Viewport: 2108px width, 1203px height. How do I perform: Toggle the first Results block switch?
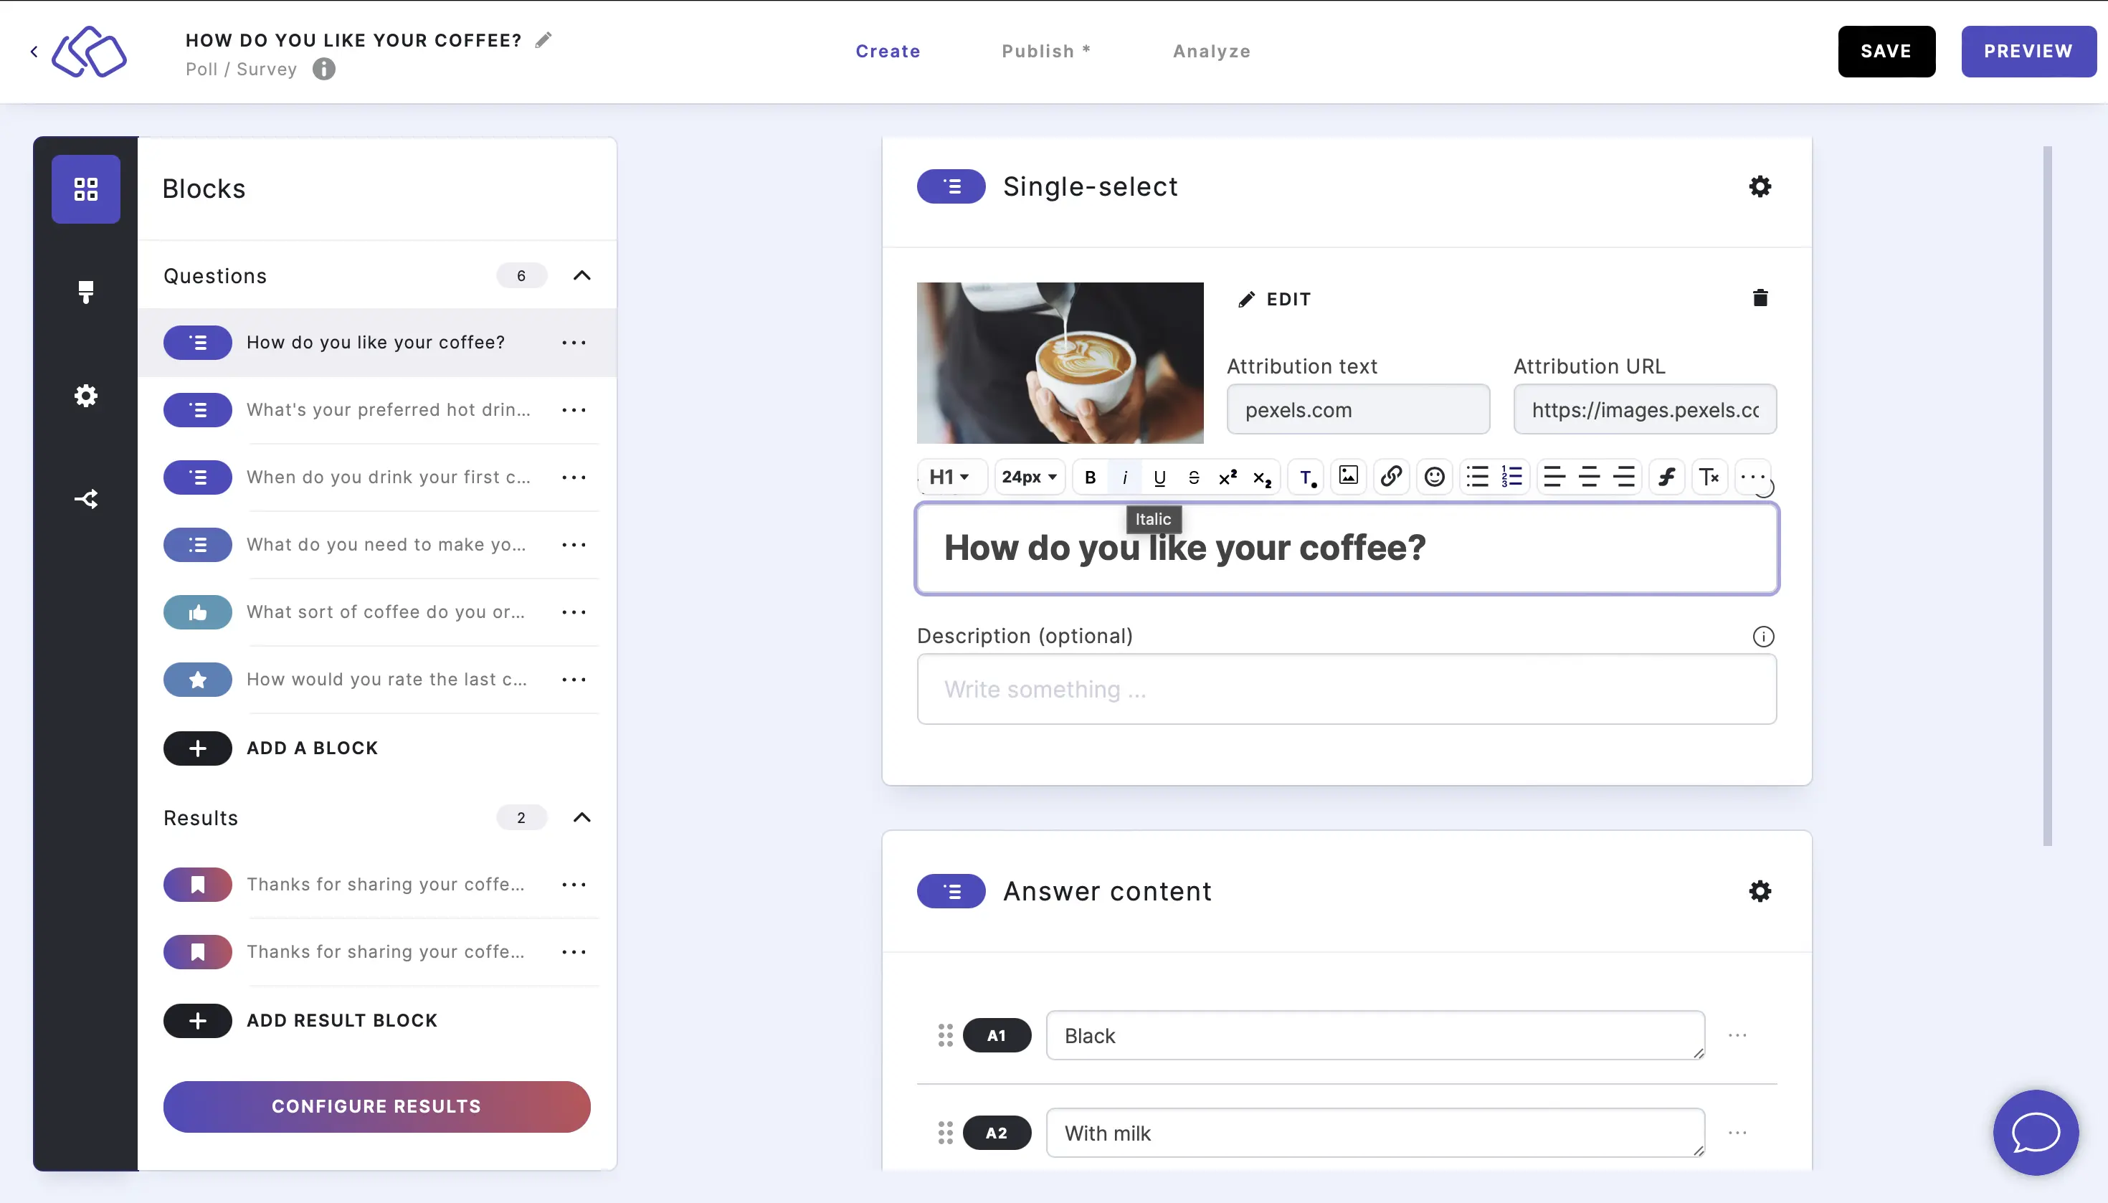pos(200,883)
